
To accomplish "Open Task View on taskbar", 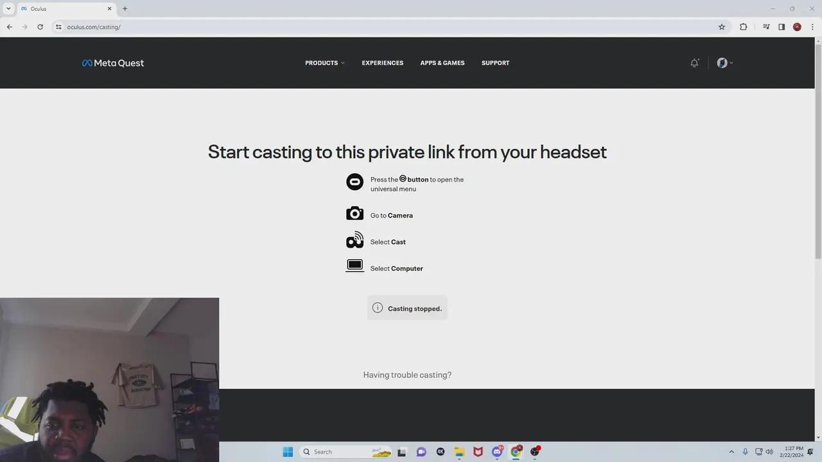I will tap(402, 452).
